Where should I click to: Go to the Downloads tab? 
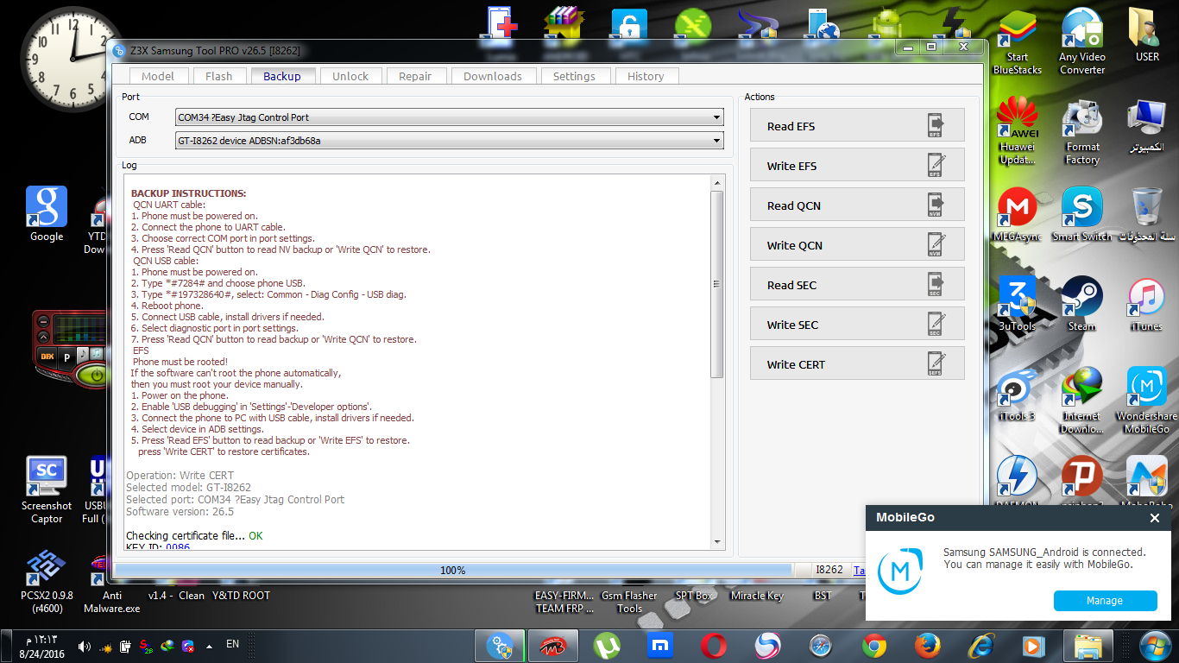493,76
